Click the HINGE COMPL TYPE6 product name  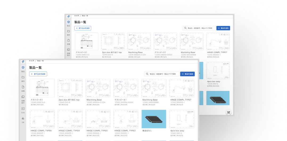tap(41, 131)
